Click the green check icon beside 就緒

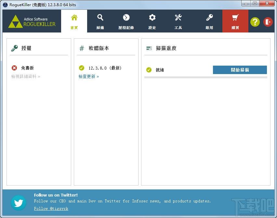149,70
